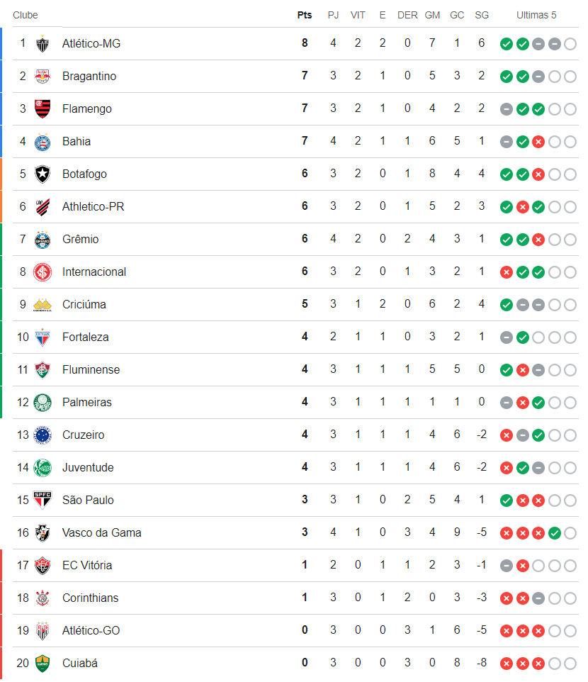Click the Corinthians club crest icon
The width and height of the screenshot is (588, 682).
[x=43, y=598]
